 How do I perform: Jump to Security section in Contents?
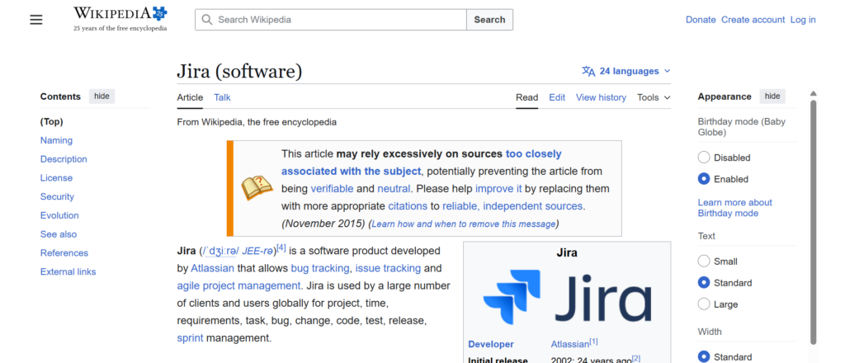click(x=57, y=197)
